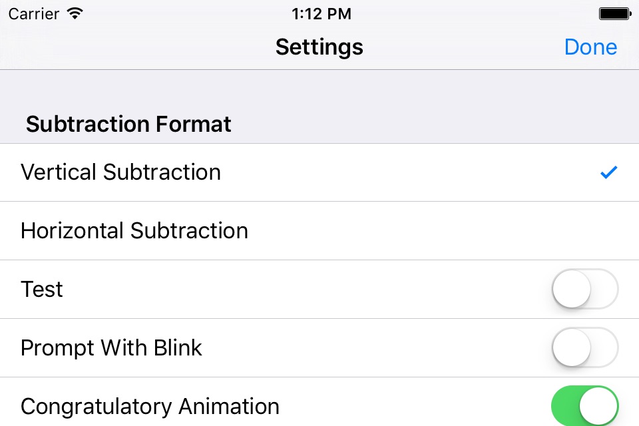Tap the Subtraction Format section header

click(128, 124)
